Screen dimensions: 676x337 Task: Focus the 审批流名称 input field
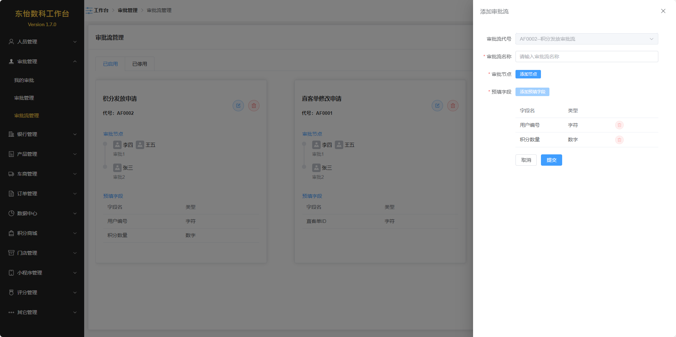click(586, 57)
